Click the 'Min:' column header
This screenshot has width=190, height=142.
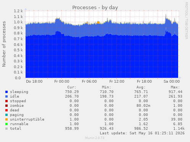tap(106, 87)
